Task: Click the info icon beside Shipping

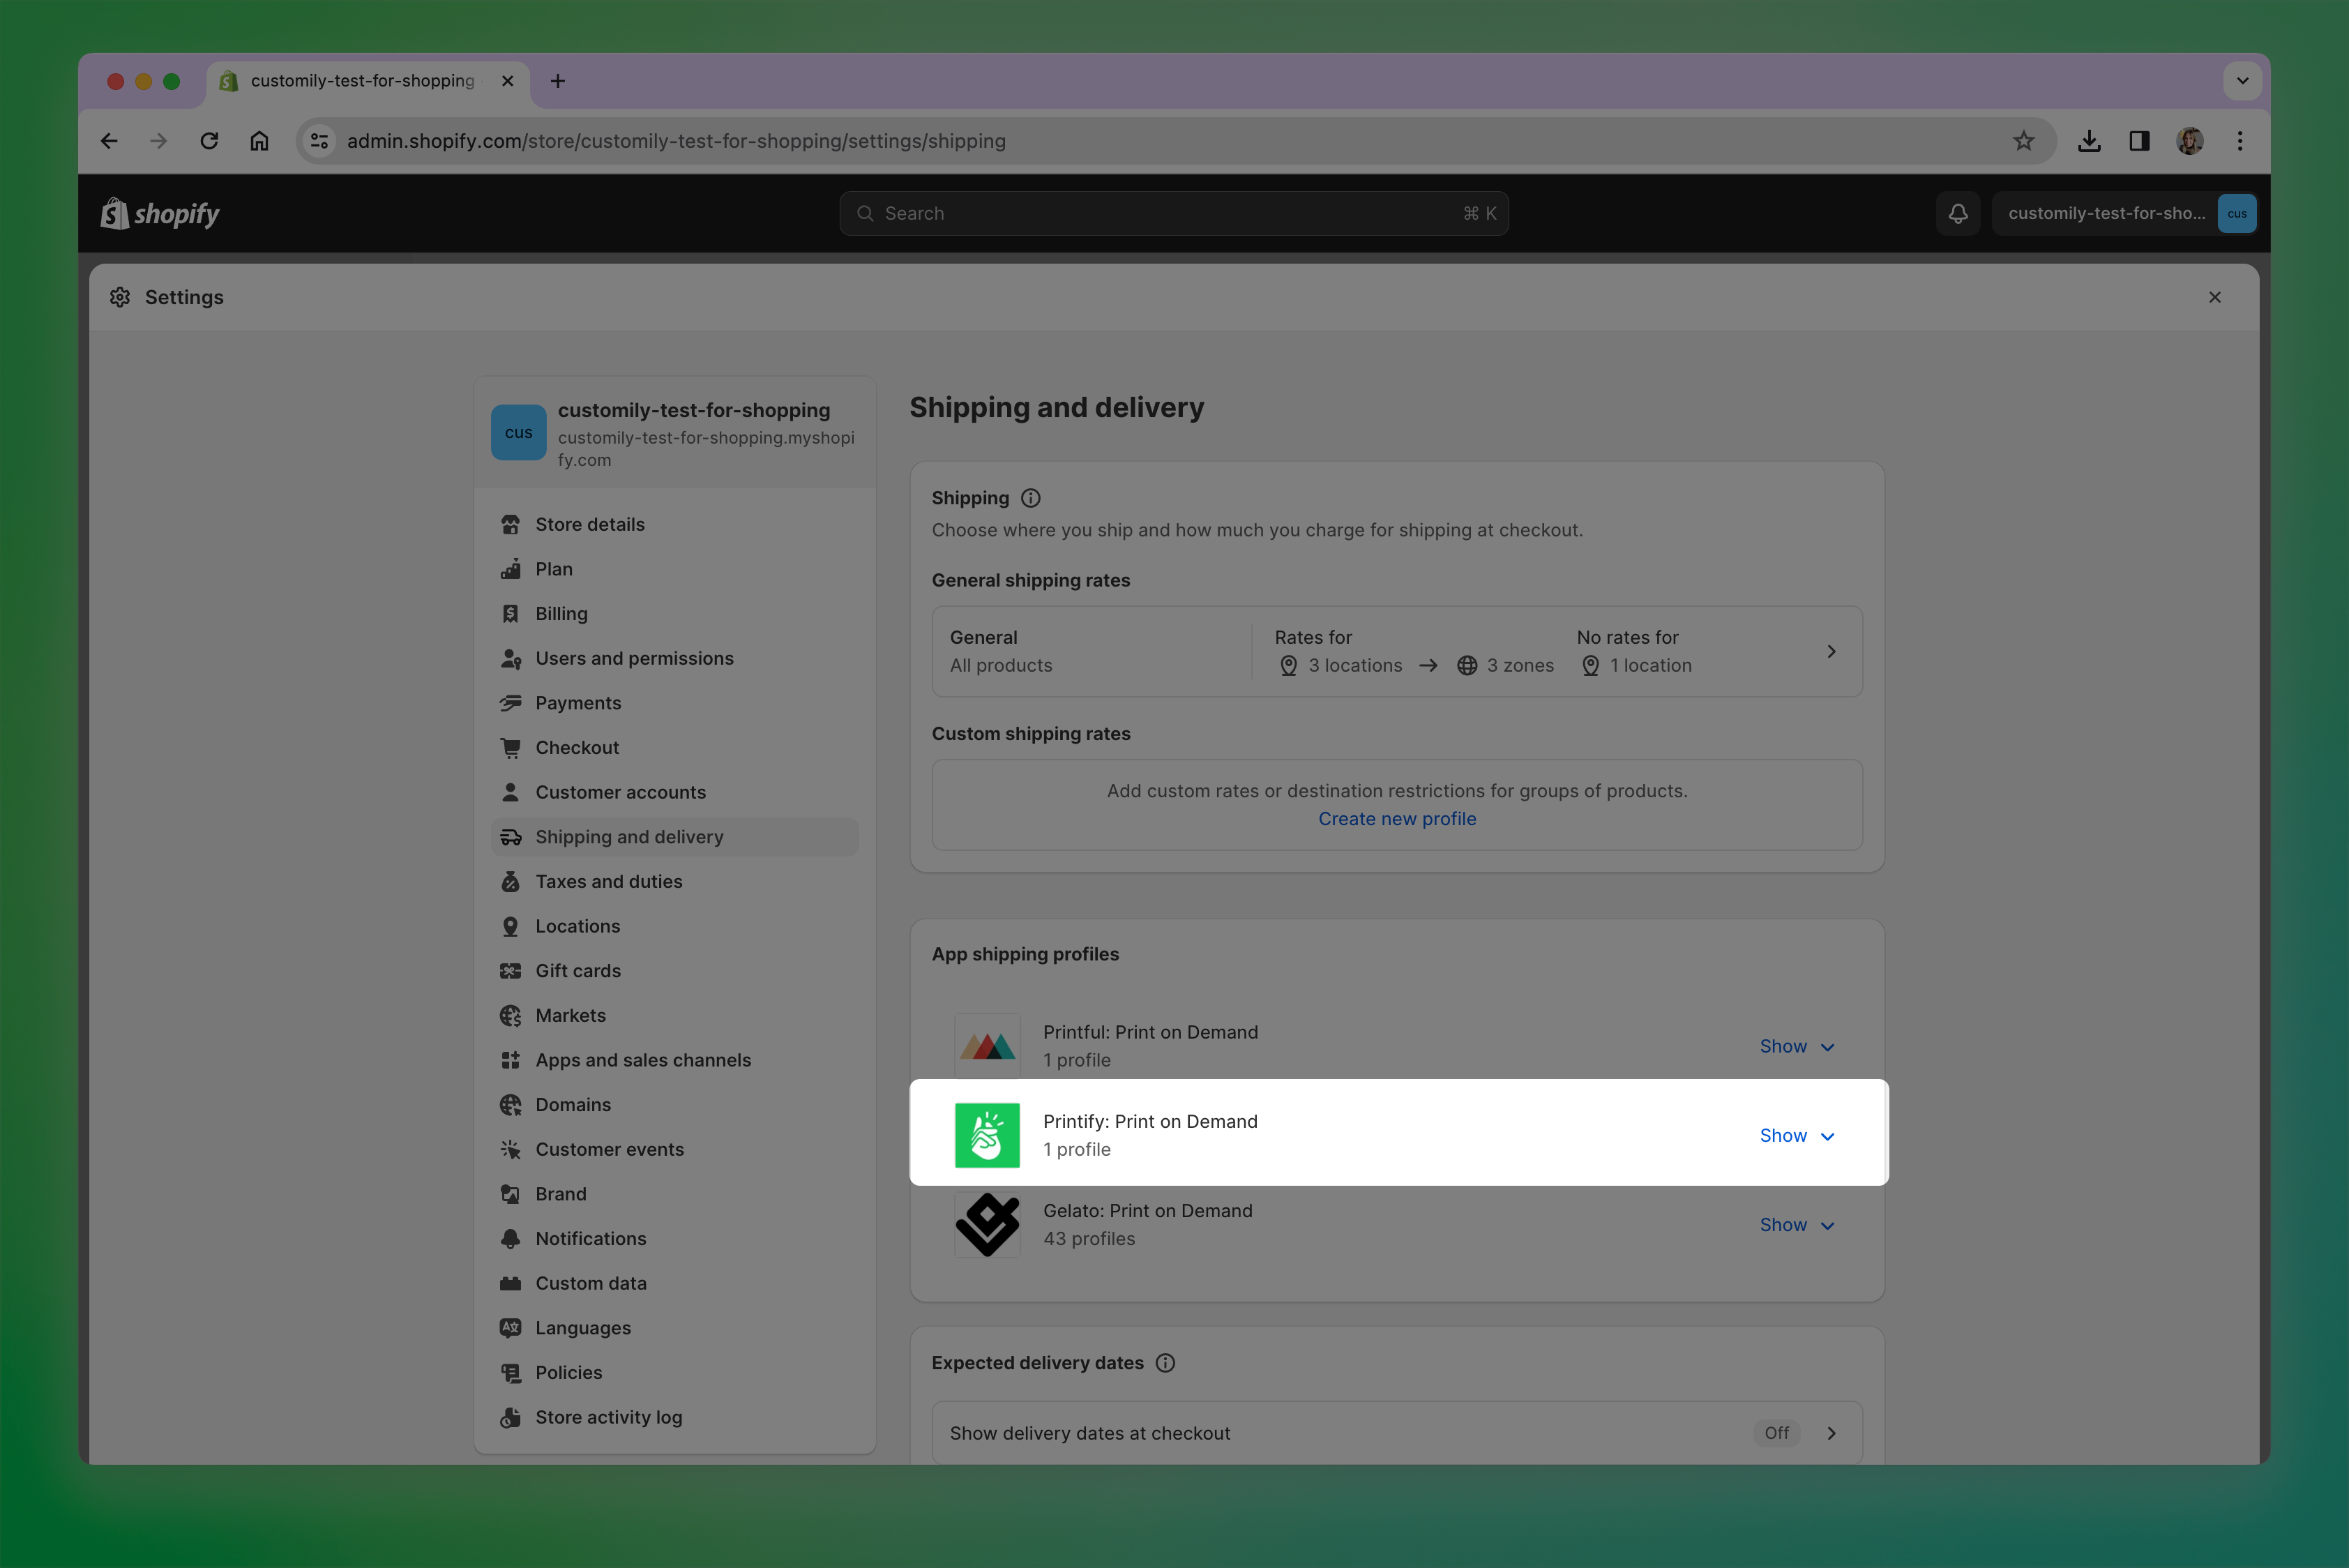Action: tap(1030, 498)
